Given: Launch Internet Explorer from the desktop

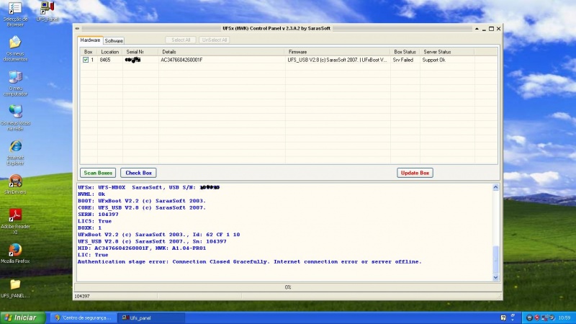Looking at the screenshot, I should click(15, 153).
